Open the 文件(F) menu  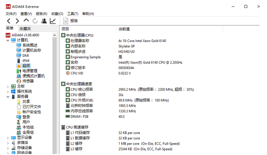pos(11,14)
